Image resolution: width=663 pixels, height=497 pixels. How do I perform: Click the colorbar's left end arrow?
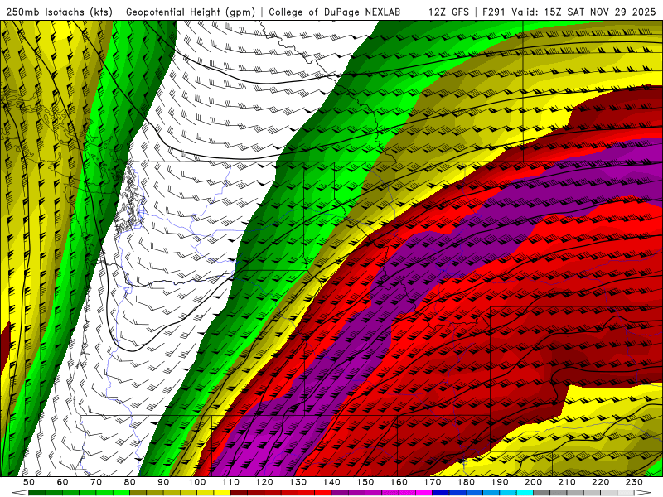tap(20, 492)
